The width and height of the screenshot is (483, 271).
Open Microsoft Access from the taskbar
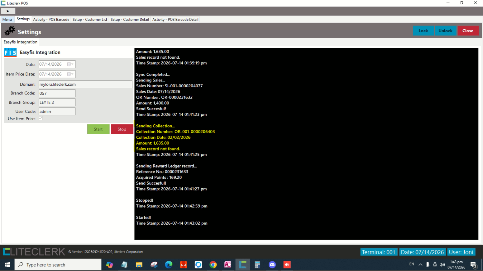[228, 265]
